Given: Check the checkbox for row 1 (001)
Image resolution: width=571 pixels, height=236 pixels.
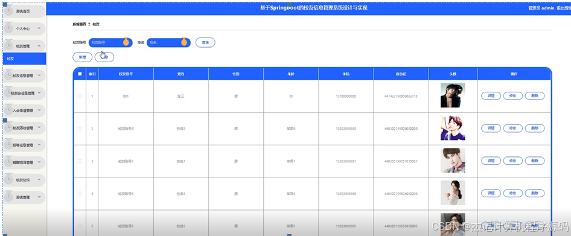Looking at the screenshot, I should click(x=80, y=96).
